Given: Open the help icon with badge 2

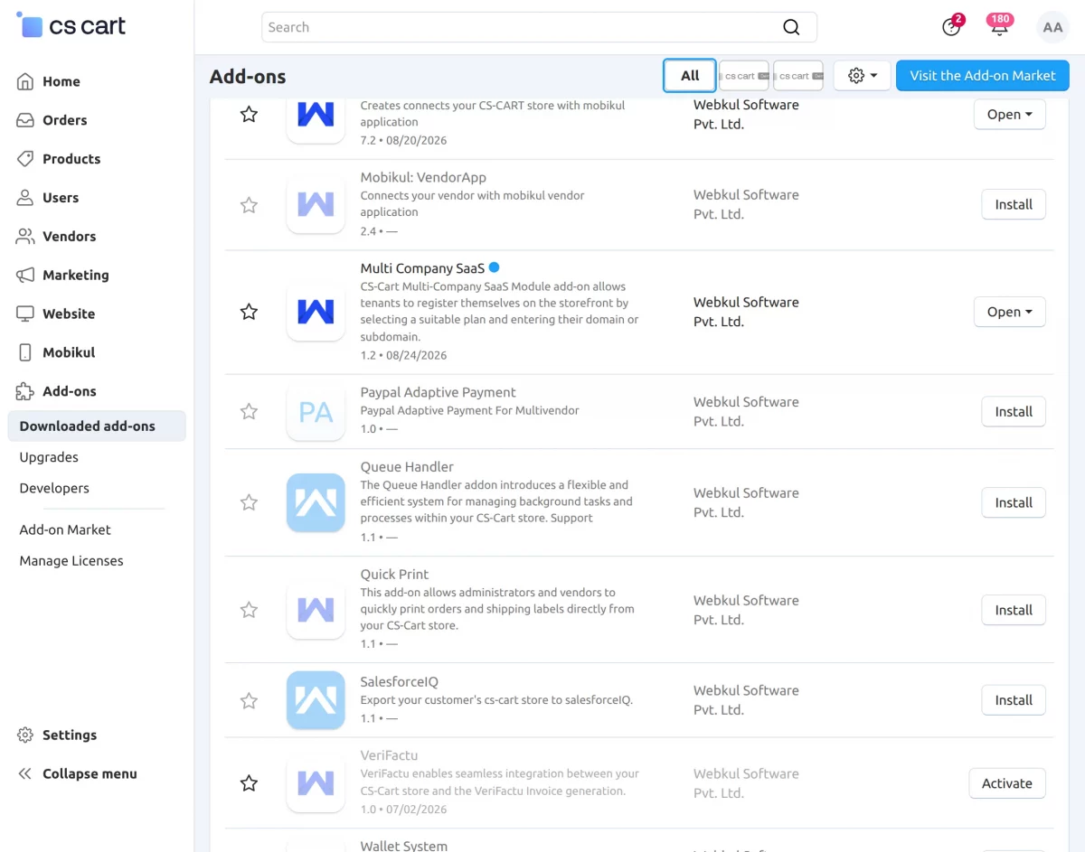Looking at the screenshot, I should [x=951, y=26].
